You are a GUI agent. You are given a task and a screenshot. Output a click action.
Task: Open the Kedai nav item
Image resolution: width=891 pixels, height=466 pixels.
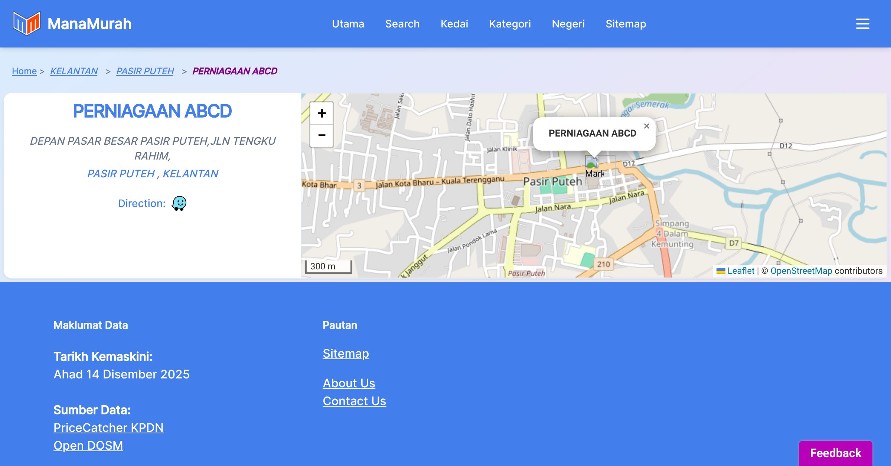pos(454,24)
